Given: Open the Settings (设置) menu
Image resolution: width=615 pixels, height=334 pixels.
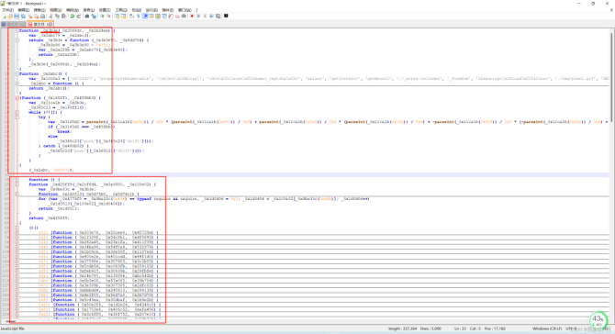Looking at the screenshot, I should click(105, 10).
